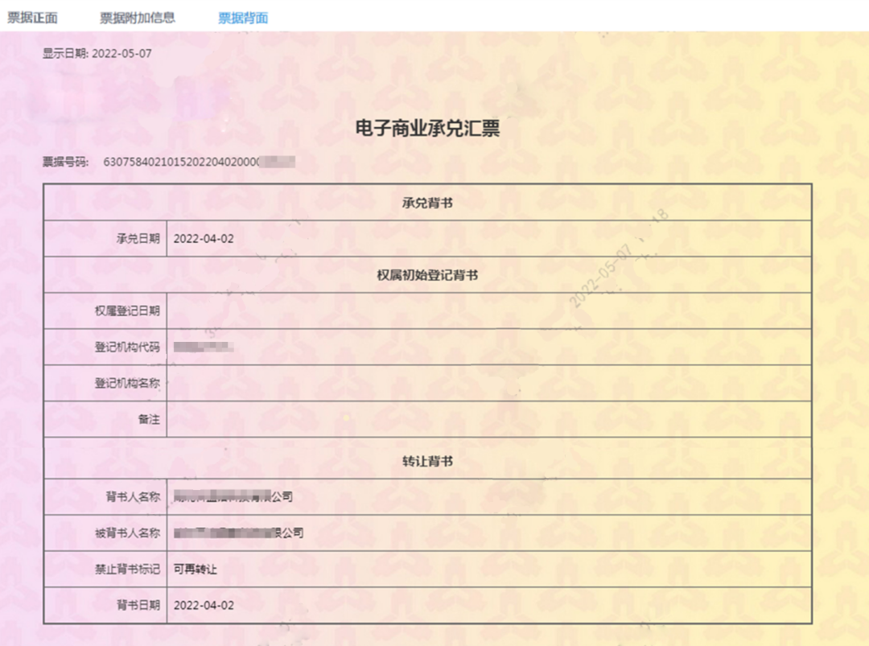Select the 票据背面 tab
Viewport: 869px width, 646px height.
243,18
